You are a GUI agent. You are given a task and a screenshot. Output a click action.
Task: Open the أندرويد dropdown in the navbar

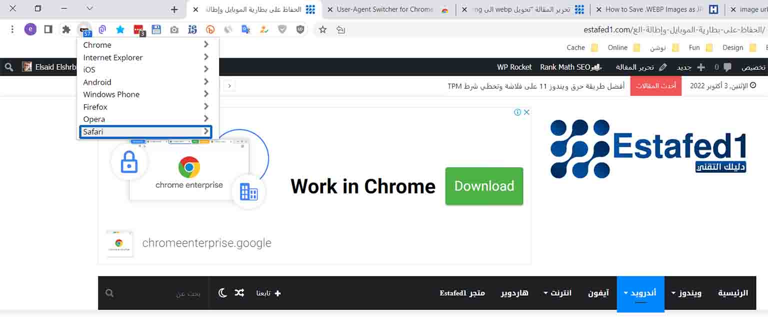(x=640, y=293)
